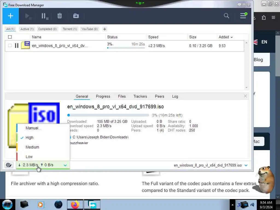Sort by Added column

point(226,37)
